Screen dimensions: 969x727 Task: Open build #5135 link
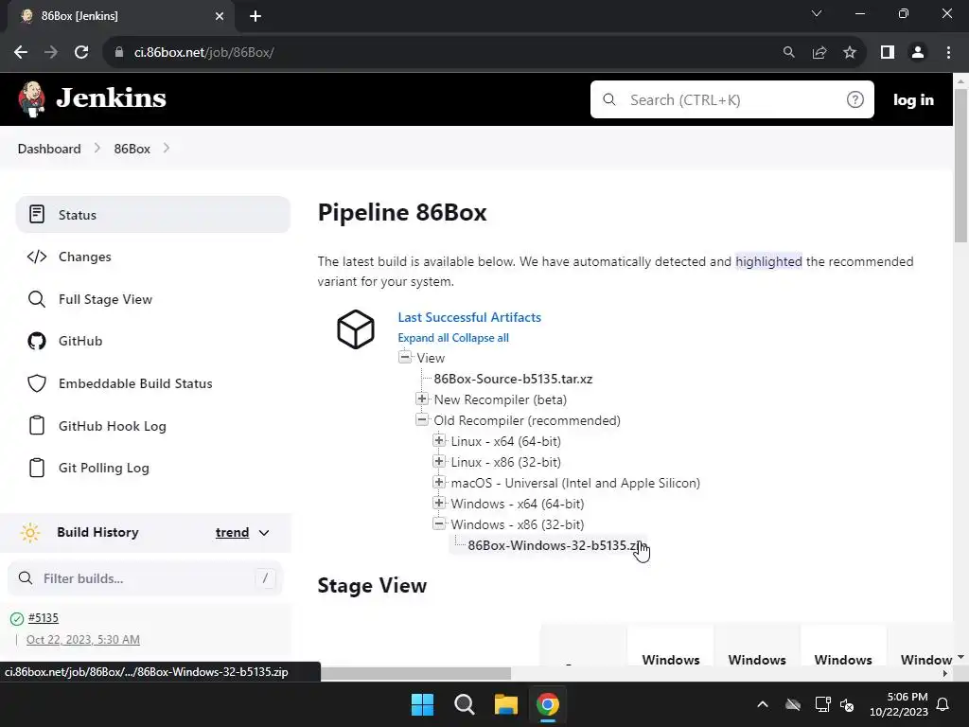(x=44, y=617)
